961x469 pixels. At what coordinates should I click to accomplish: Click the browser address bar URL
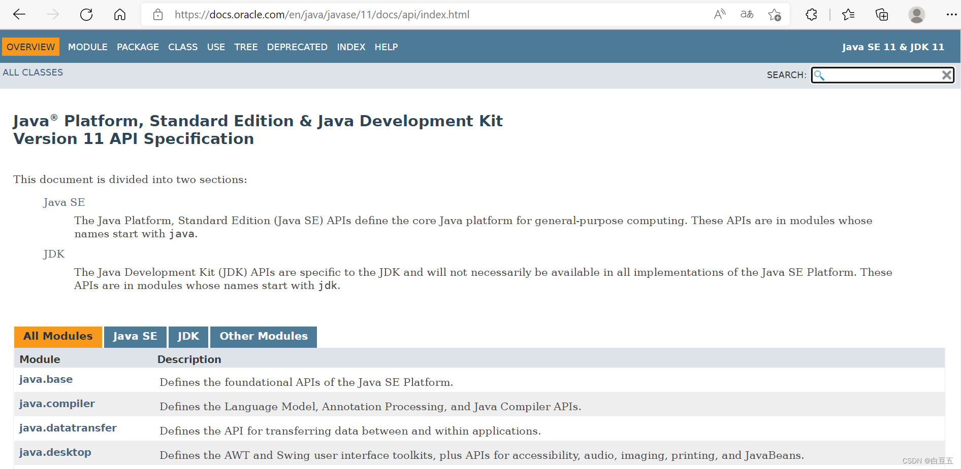click(322, 15)
